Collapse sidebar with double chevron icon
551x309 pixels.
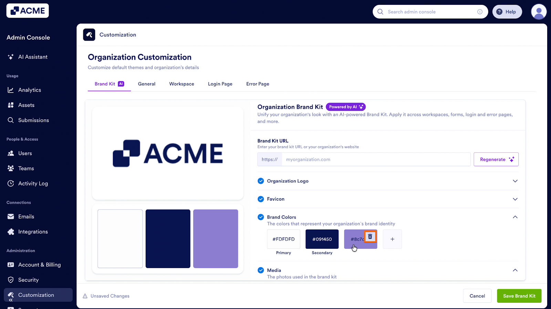(11, 300)
